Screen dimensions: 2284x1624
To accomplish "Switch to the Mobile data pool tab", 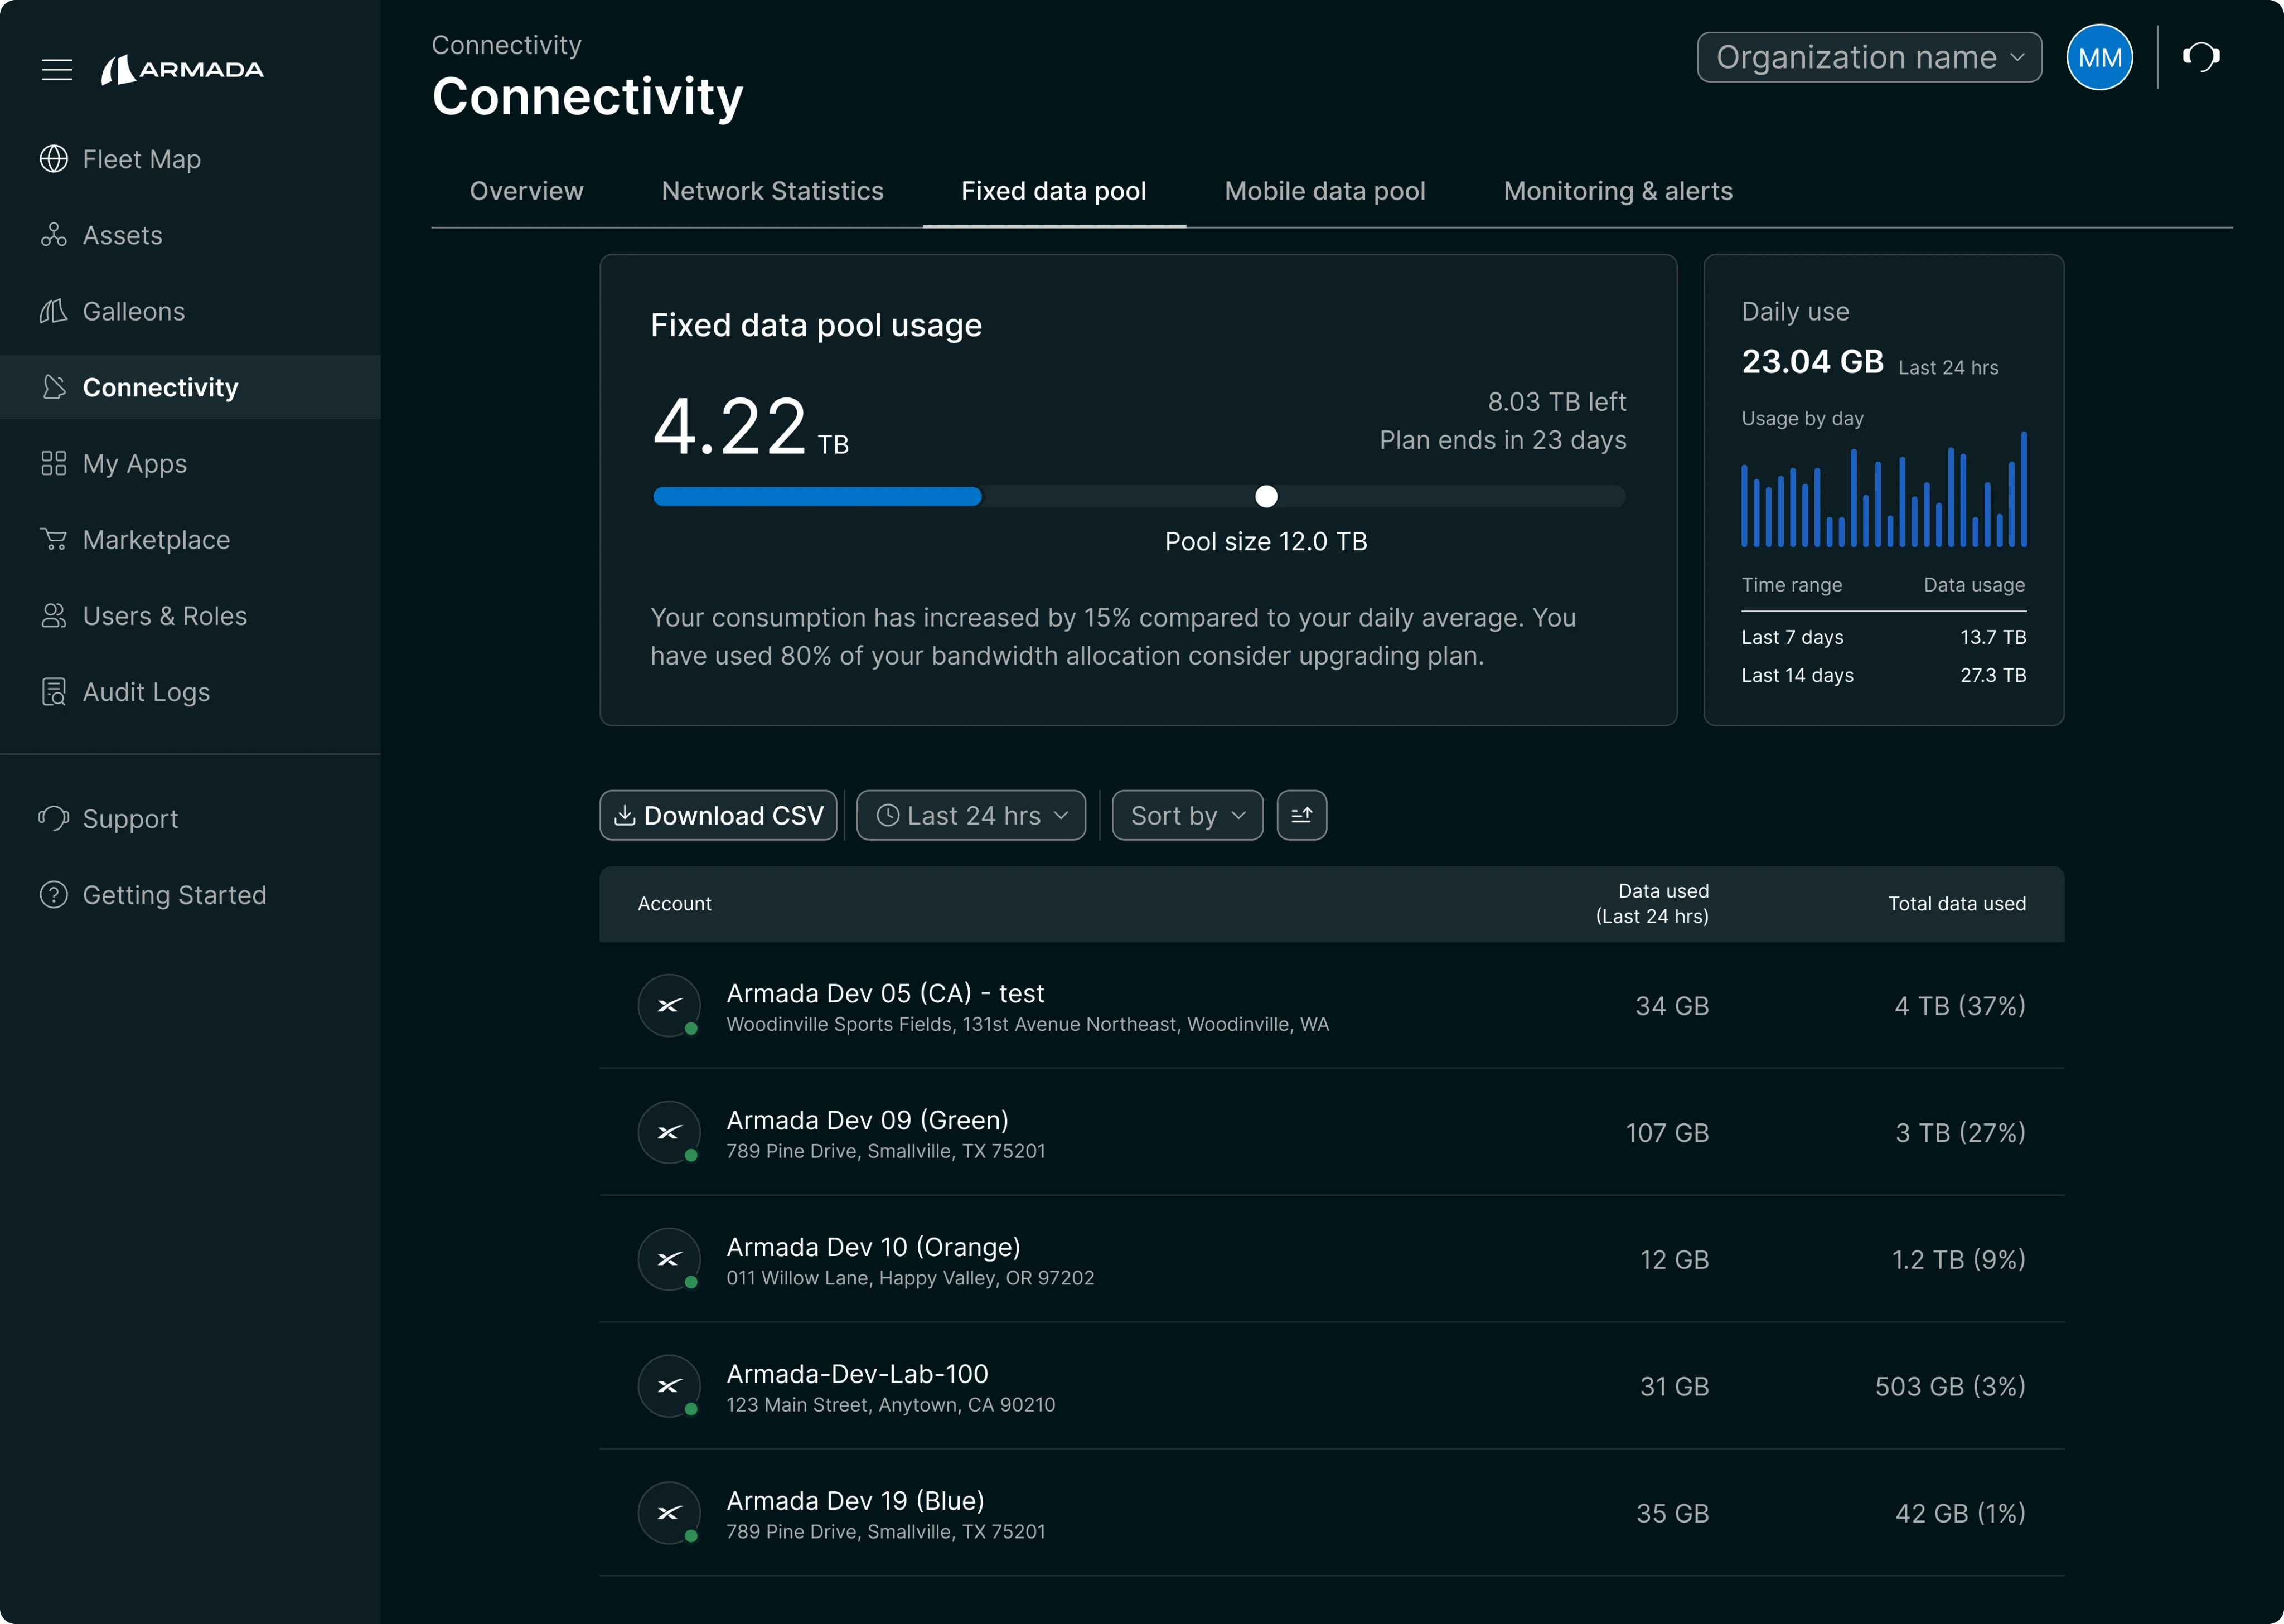I will (1324, 191).
